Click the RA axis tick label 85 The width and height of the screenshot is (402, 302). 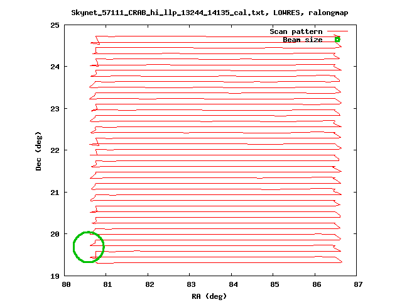pos(274,284)
